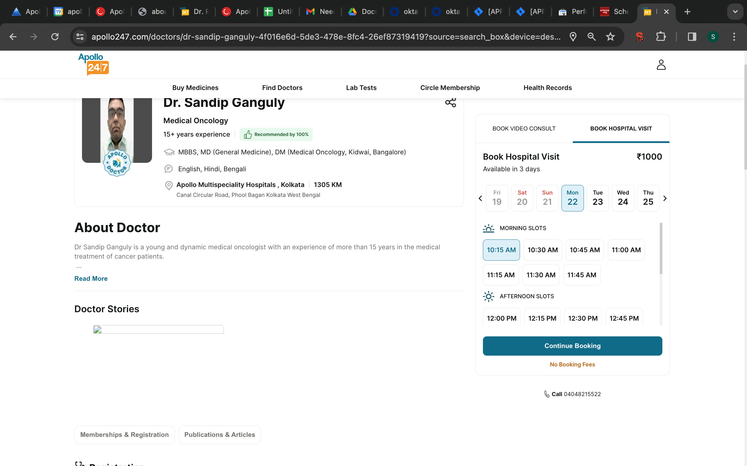The height and width of the screenshot is (466, 747).
Task: Show previous dates with the left chevron
Action: (480, 198)
